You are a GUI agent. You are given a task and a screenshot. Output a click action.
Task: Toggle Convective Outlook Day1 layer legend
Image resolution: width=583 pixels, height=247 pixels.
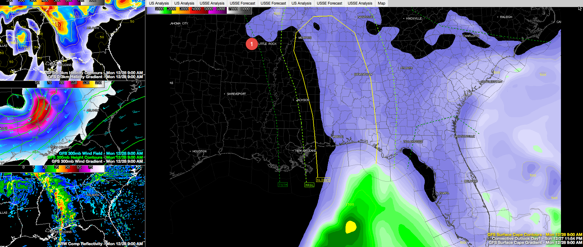[x=537, y=238]
